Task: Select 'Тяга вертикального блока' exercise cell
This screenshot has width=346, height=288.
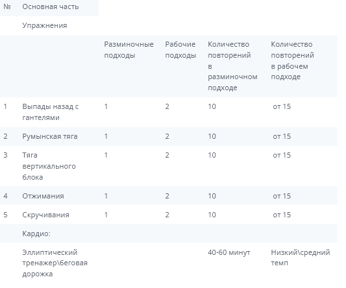Action: pyautogui.click(x=49, y=166)
